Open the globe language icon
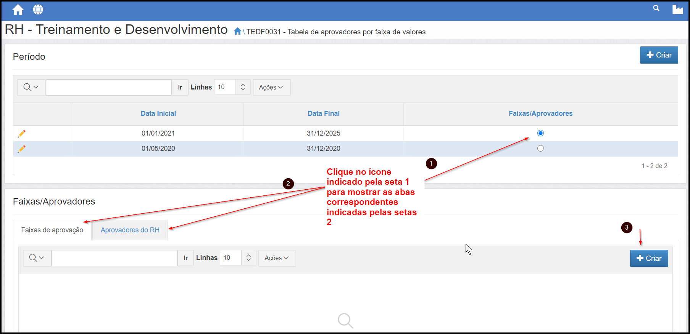Viewport: 690px width, 334px height. coord(38,10)
